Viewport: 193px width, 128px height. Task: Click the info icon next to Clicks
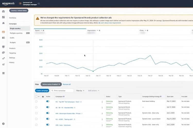point(147,30)
